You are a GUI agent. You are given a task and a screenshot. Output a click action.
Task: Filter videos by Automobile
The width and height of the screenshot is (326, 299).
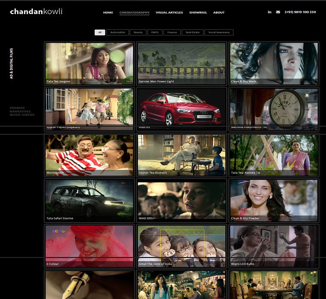(x=118, y=32)
